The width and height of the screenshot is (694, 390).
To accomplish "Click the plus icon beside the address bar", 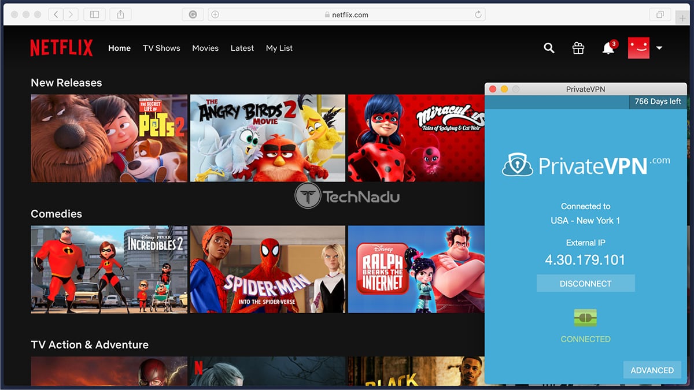I will point(215,14).
